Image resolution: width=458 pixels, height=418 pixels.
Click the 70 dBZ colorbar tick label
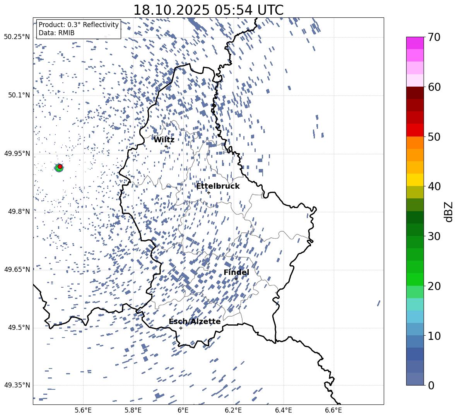point(434,38)
